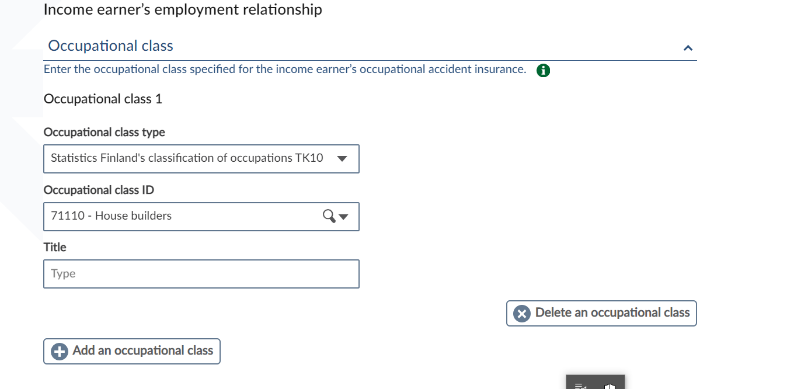The image size is (787, 389).
Task: Click the Occupational class type label
Action: click(x=105, y=133)
